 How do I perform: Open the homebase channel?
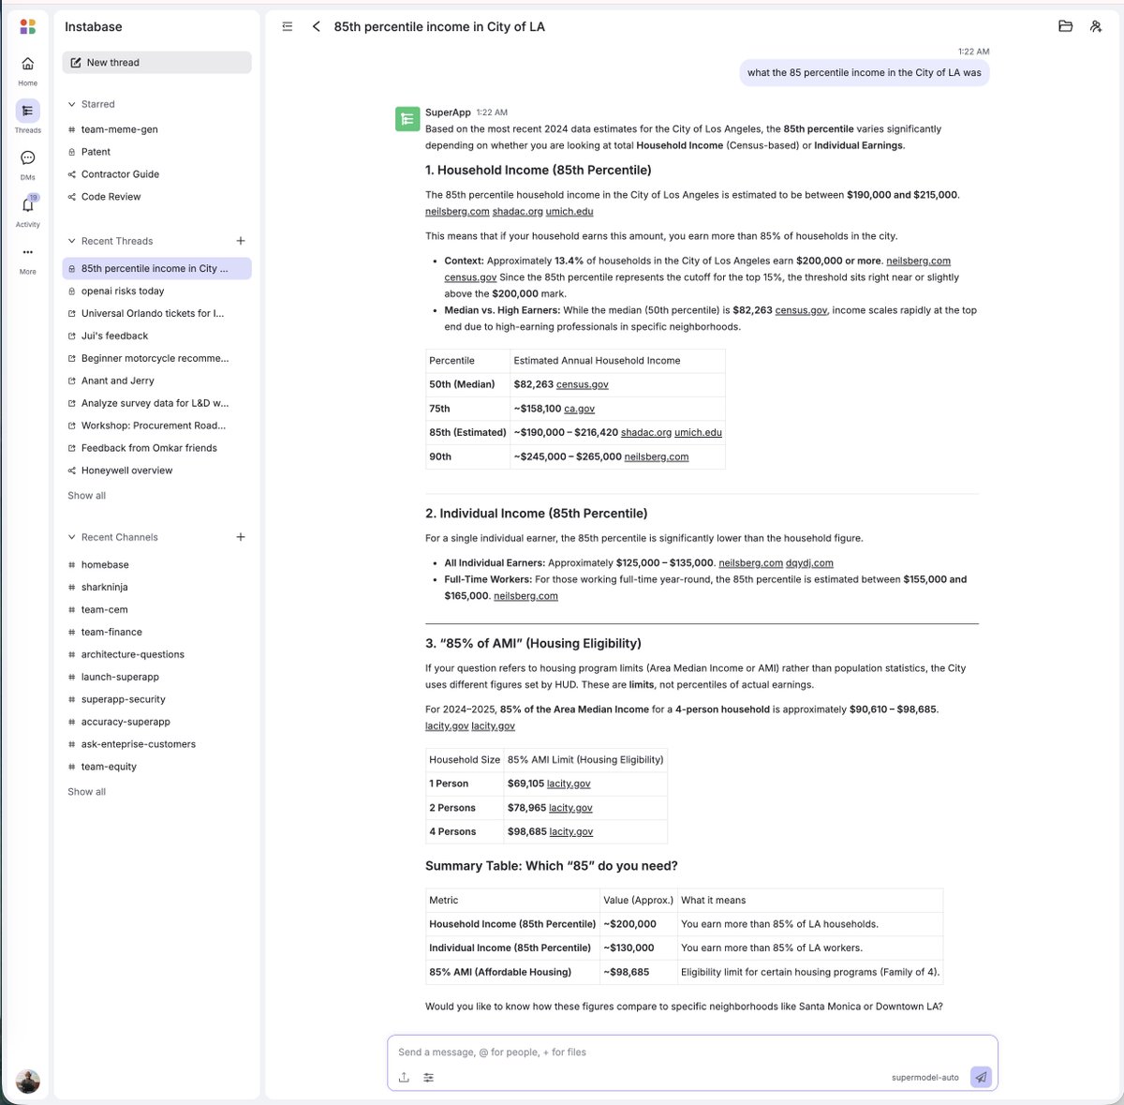pyautogui.click(x=157, y=565)
